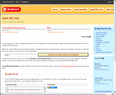116x95 pixels.
Task: Open Themes sidebar link
Action: 99,50
